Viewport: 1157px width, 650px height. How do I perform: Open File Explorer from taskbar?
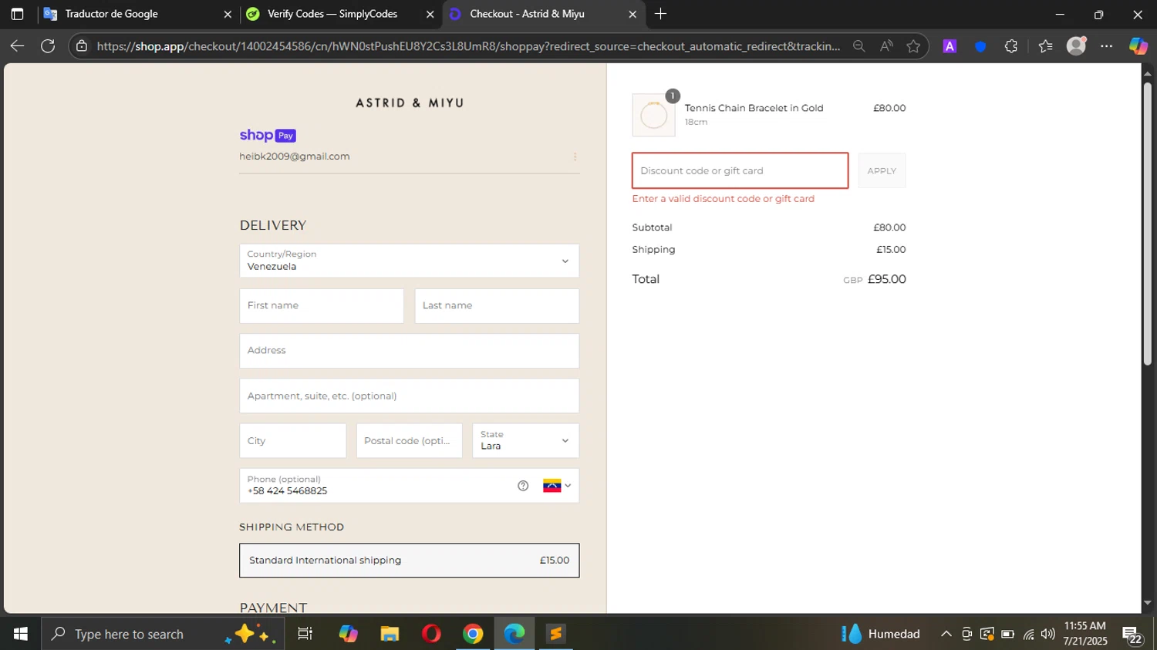(390, 634)
